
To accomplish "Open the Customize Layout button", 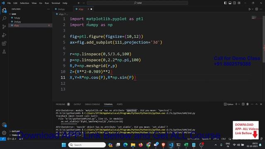I will pos(239,3).
